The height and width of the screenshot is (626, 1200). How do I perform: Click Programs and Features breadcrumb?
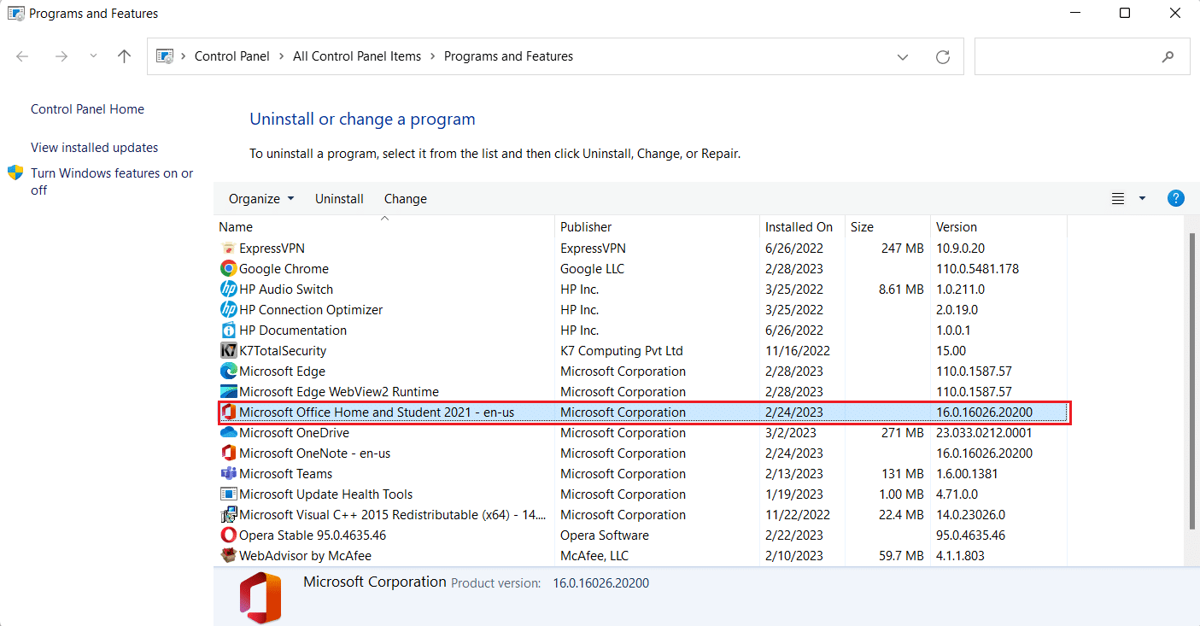[x=508, y=56]
